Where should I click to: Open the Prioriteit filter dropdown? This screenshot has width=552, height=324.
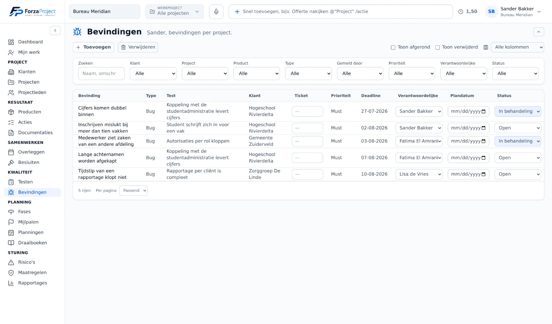coord(412,74)
